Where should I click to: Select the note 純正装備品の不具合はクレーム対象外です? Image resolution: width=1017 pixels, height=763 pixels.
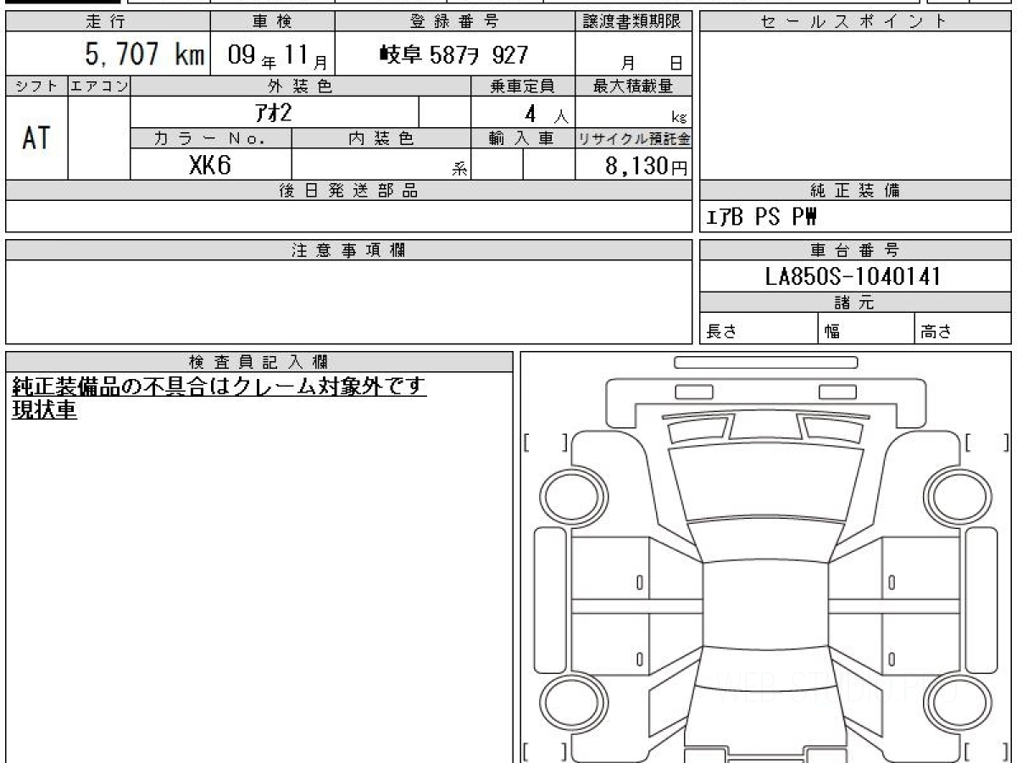pos(219,387)
